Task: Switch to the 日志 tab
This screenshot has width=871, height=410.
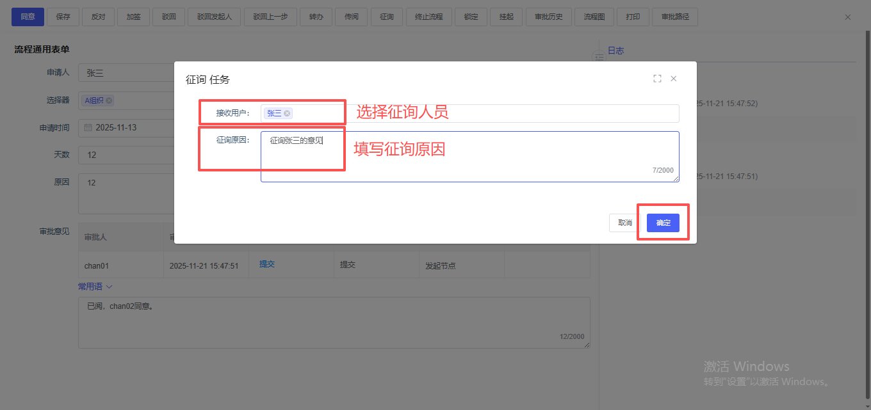Action: tap(615, 51)
